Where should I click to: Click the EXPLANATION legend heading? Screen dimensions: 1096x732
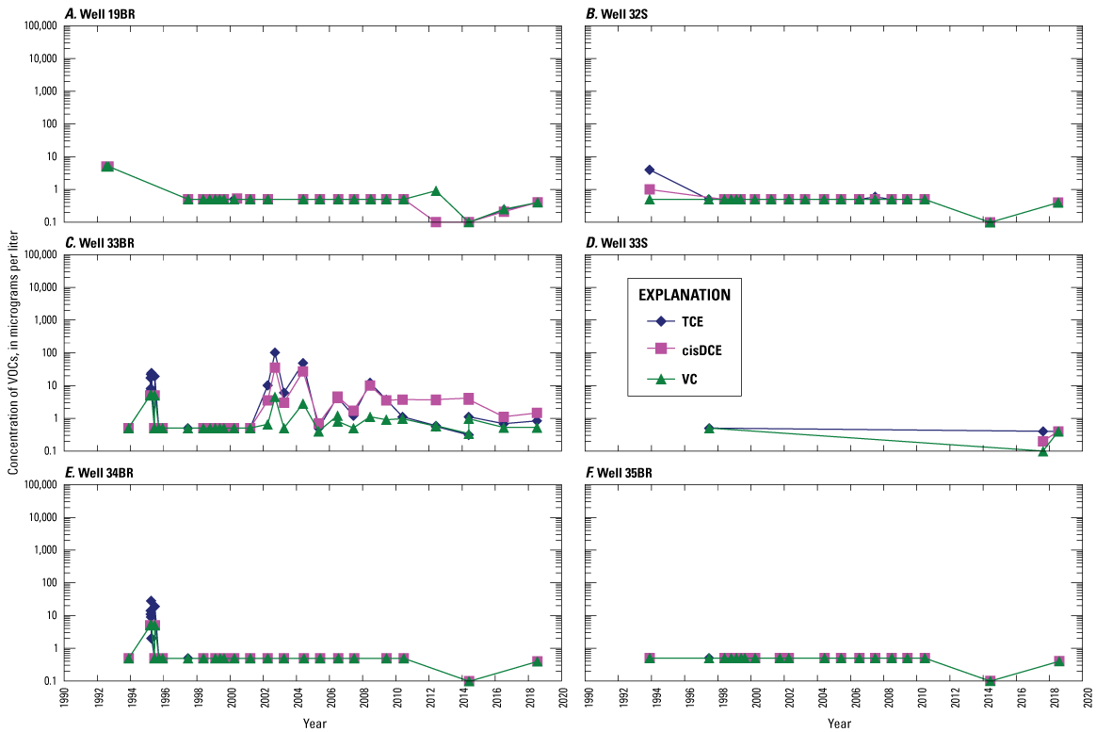[x=684, y=294]
